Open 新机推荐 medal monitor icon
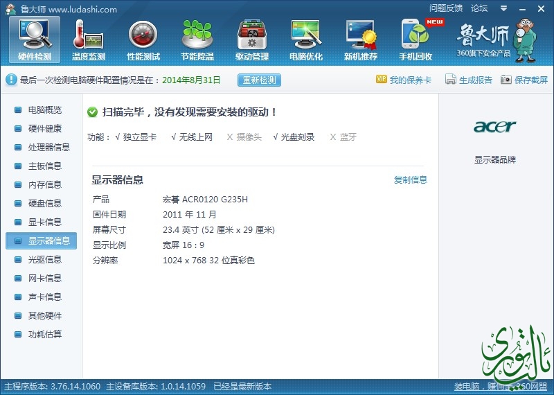The width and height of the screenshot is (554, 395). point(360,39)
